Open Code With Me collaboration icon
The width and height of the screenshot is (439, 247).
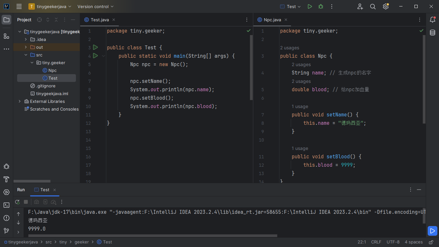click(x=360, y=6)
